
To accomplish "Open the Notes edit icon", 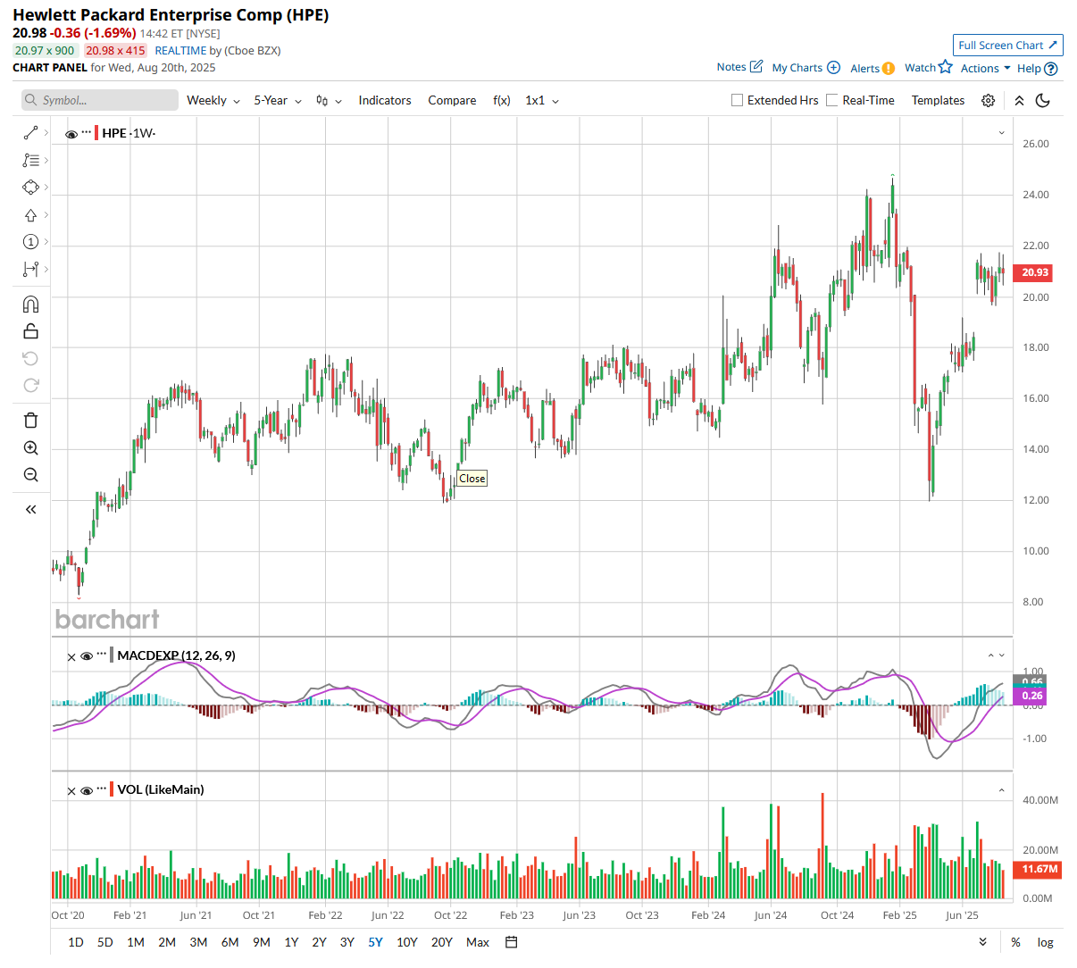I will pos(756,67).
